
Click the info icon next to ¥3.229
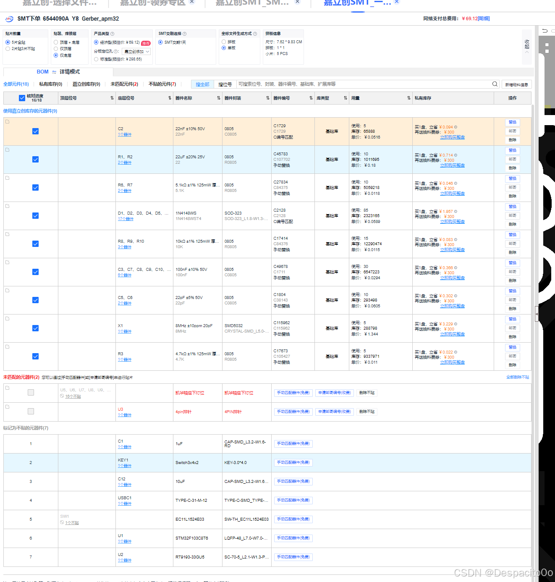coord(456,324)
